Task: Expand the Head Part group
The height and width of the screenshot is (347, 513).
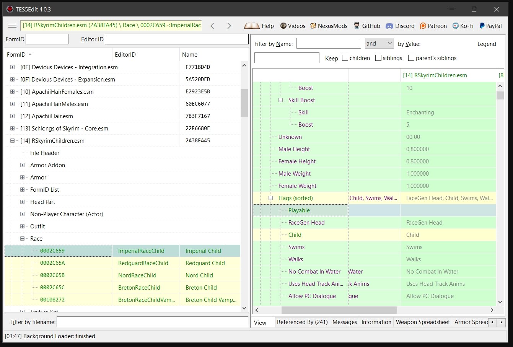Action: pos(22,202)
